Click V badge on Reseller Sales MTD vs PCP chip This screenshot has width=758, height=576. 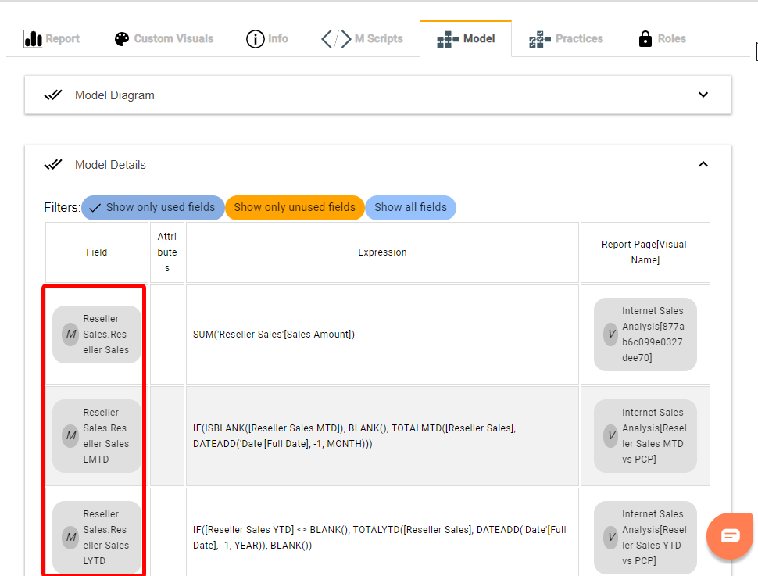(x=612, y=436)
